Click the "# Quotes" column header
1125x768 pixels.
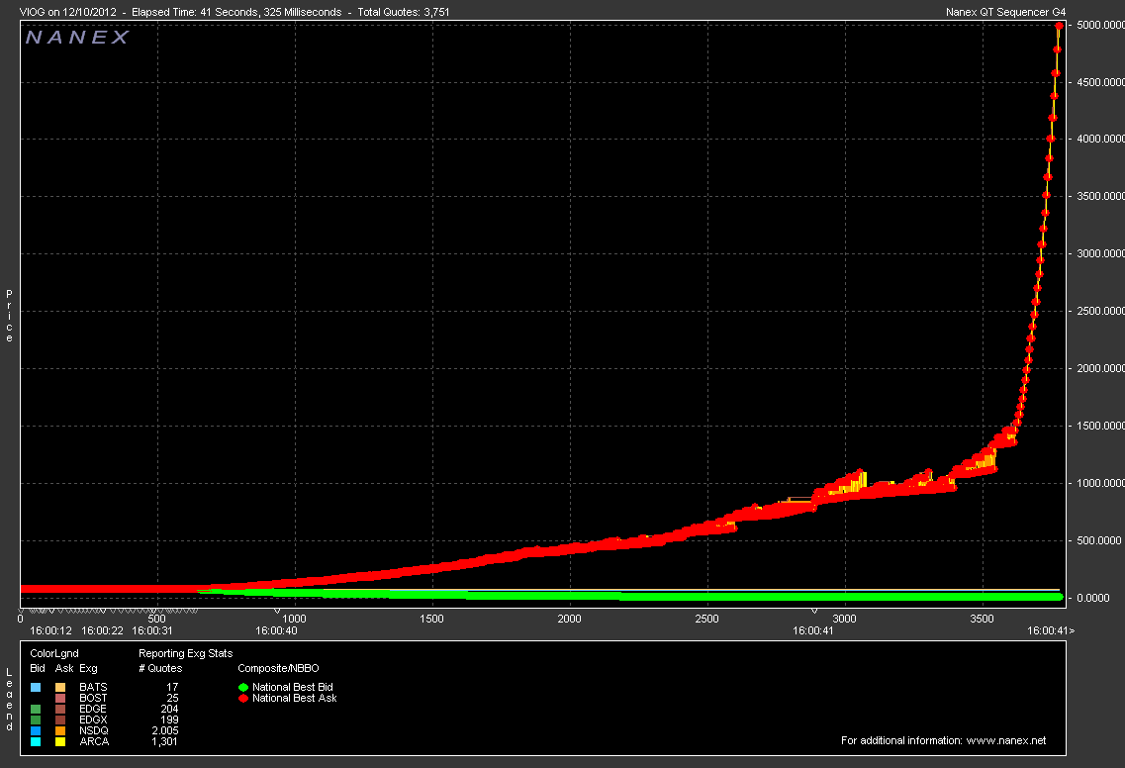point(160,668)
